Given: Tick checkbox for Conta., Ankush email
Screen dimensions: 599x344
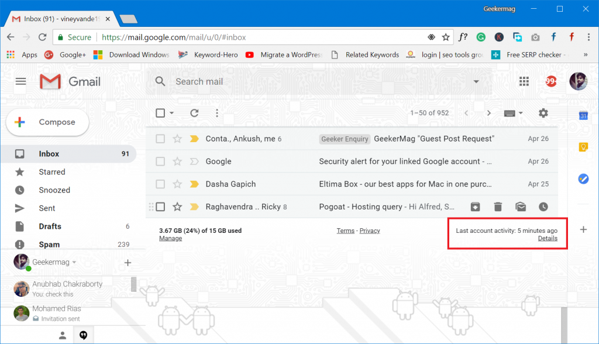Looking at the screenshot, I should coord(160,139).
